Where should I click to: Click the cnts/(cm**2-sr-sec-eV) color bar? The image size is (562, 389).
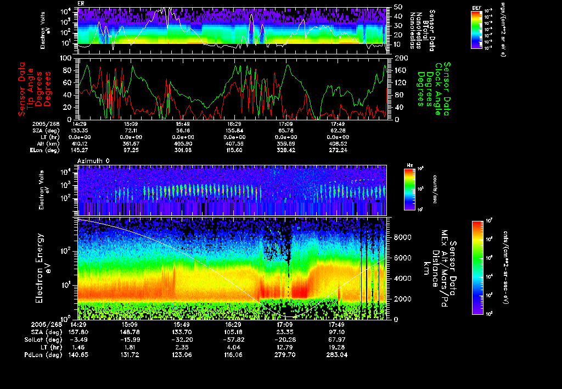[477, 268]
